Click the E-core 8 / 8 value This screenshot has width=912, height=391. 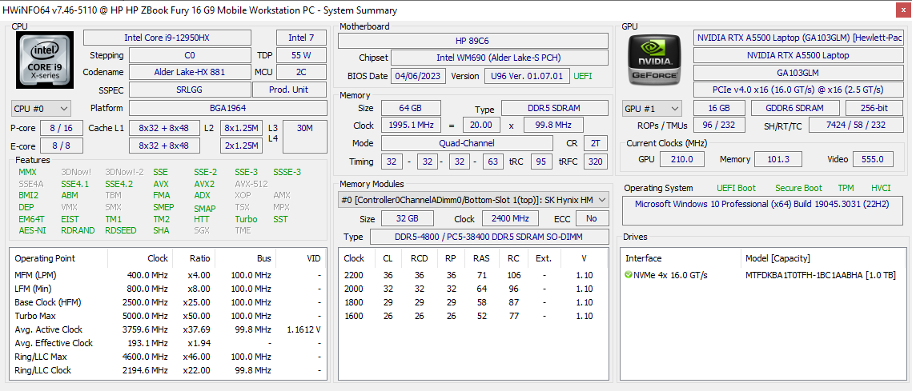pos(61,146)
